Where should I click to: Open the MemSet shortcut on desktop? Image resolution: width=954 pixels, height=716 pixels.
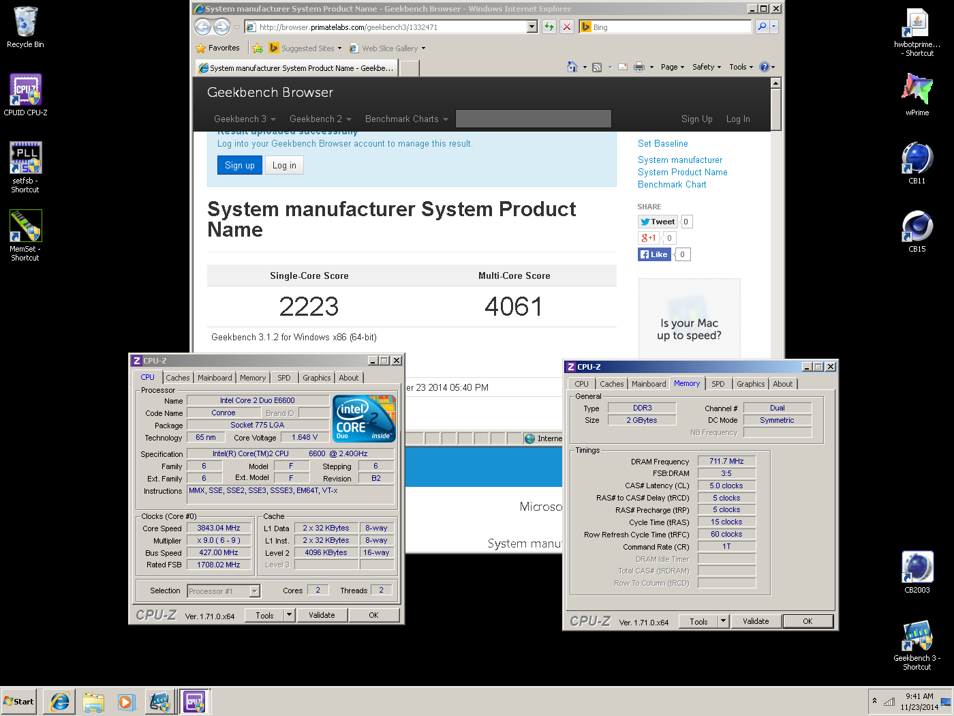[25, 236]
